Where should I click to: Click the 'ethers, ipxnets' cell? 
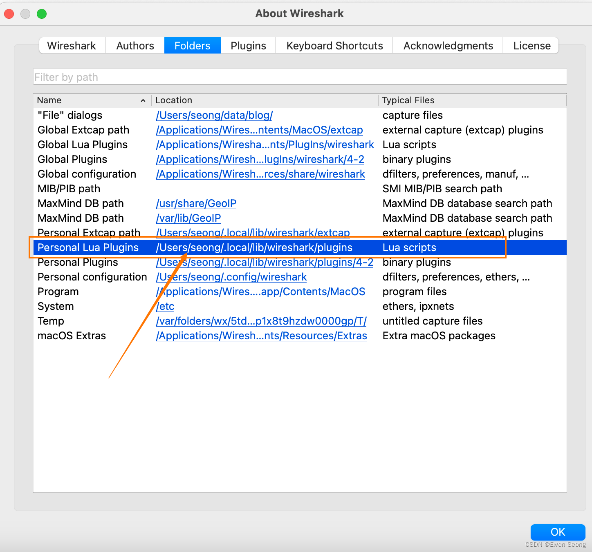click(x=418, y=306)
